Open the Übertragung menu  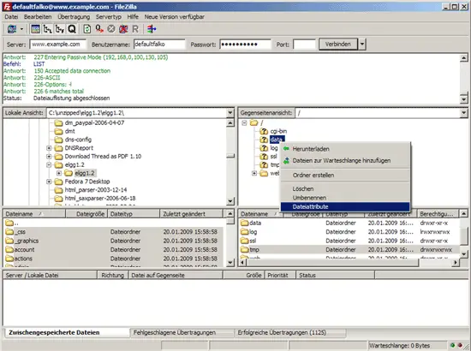click(x=74, y=17)
